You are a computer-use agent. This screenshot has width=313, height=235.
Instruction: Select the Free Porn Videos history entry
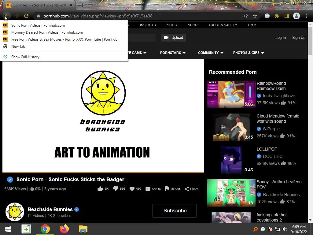coord(64,39)
